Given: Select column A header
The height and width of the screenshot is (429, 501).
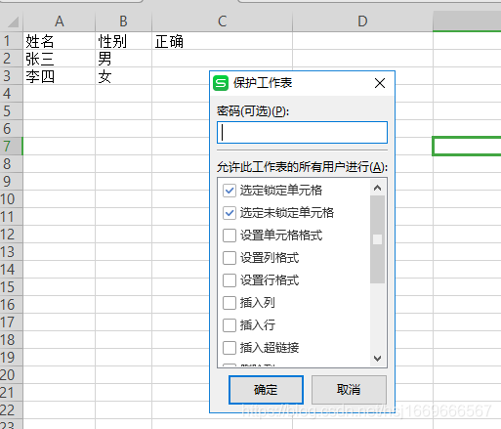Looking at the screenshot, I should tap(60, 21).
